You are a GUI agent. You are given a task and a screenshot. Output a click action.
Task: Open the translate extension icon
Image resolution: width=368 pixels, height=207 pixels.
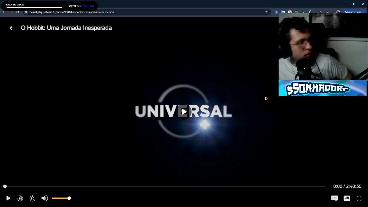coord(283,12)
